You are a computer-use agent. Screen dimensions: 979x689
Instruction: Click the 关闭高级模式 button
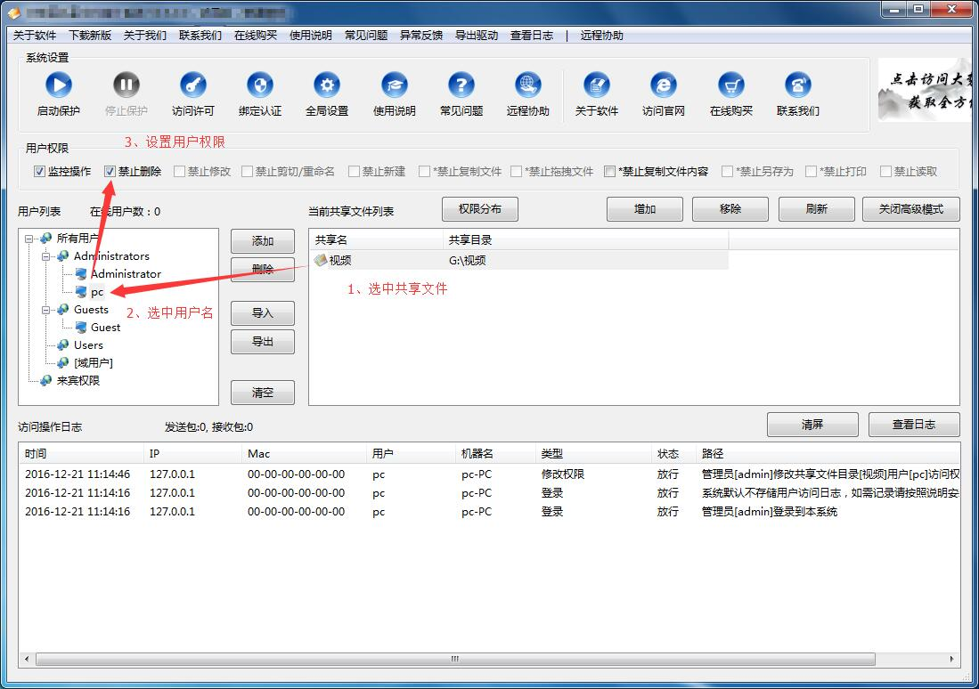click(910, 209)
